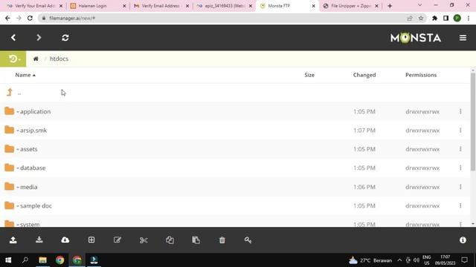Refresh the file listing
Image resolution: width=476 pixels, height=267 pixels.
tap(65, 38)
